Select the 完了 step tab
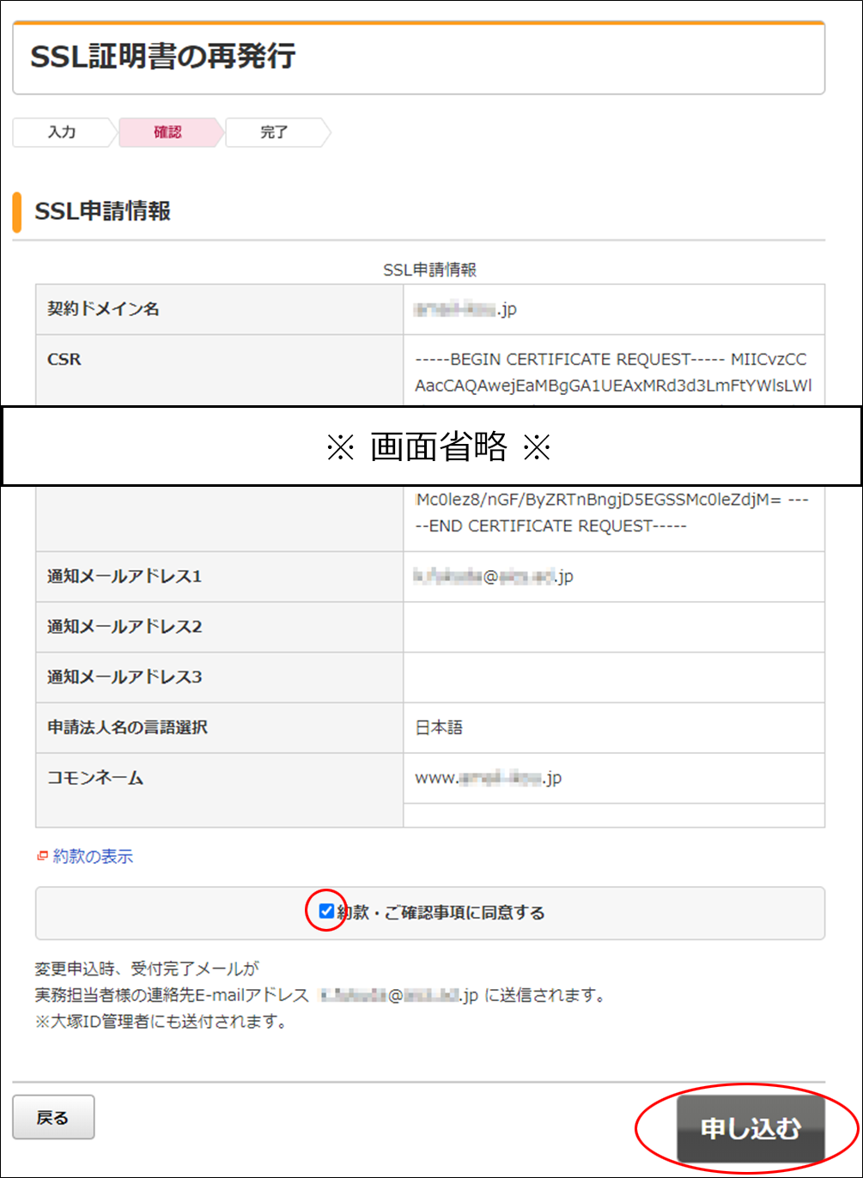 point(275,132)
